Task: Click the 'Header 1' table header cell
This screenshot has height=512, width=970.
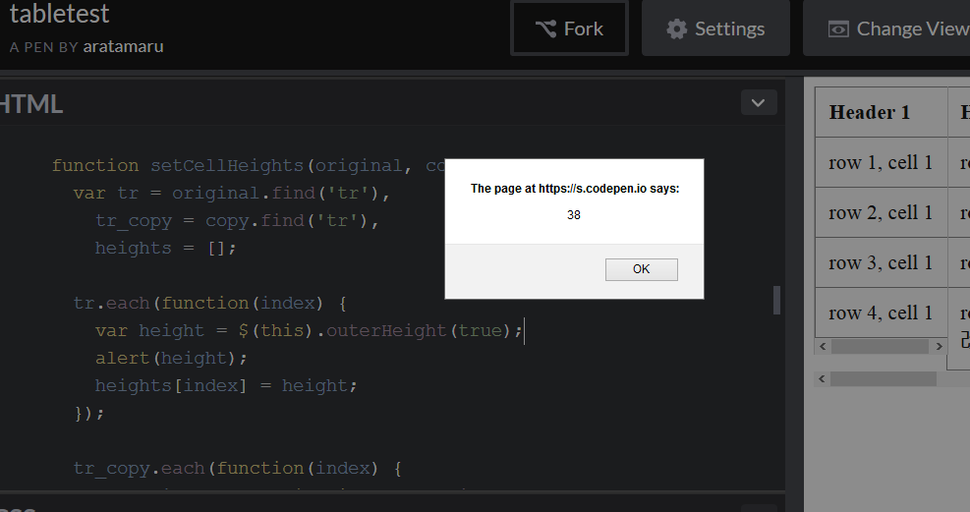Action: [870, 112]
